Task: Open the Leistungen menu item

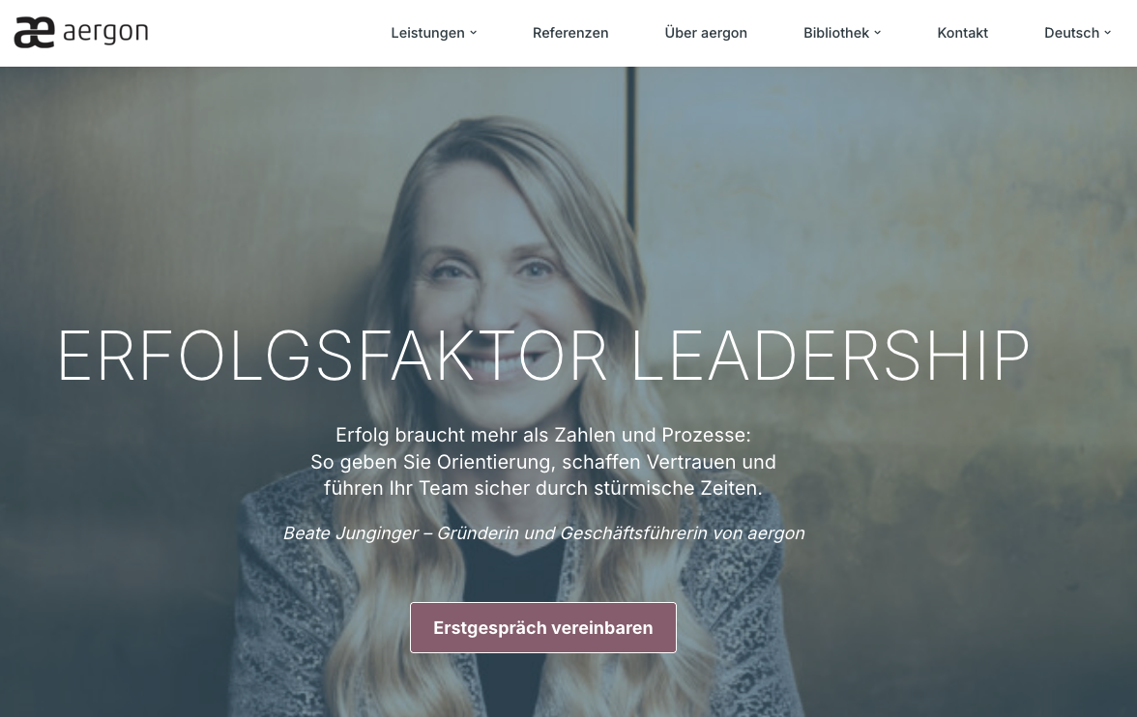Action: [x=427, y=33]
